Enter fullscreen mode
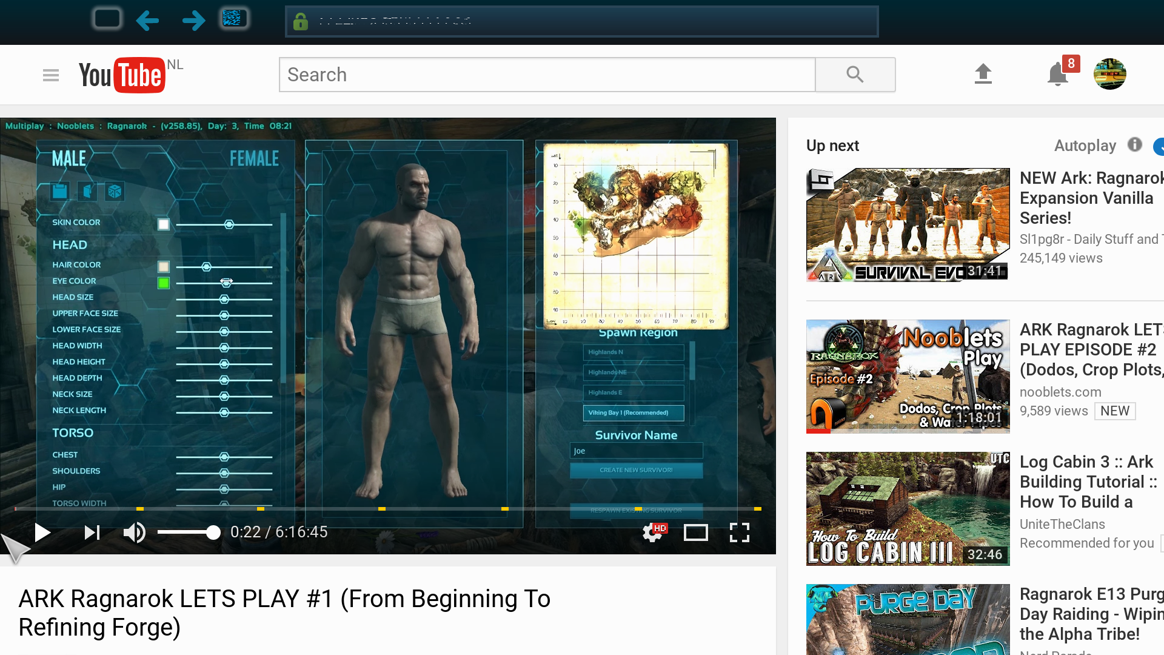Image resolution: width=1164 pixels, height=655 pixels. click(740, 532)
